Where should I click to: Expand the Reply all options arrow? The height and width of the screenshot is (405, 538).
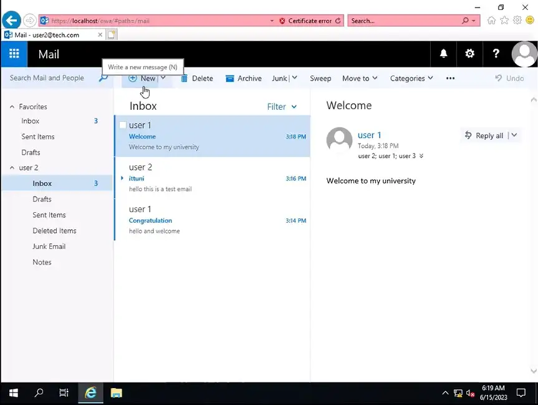514,135
